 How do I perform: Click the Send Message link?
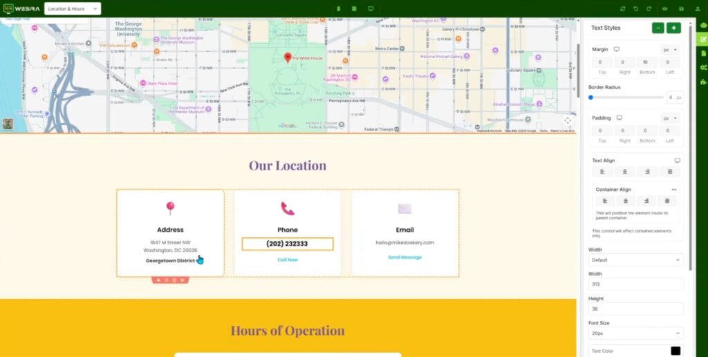click(404, 257)
